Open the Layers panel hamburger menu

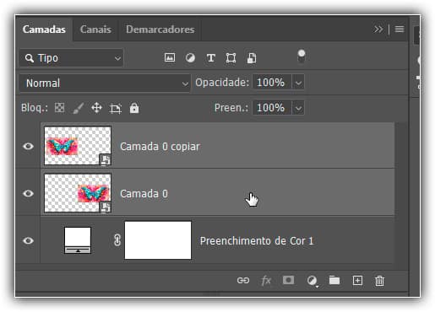[x=400, y=29]
